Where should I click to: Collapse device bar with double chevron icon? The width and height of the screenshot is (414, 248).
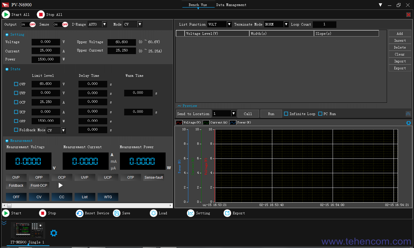[x=4, y=223]
